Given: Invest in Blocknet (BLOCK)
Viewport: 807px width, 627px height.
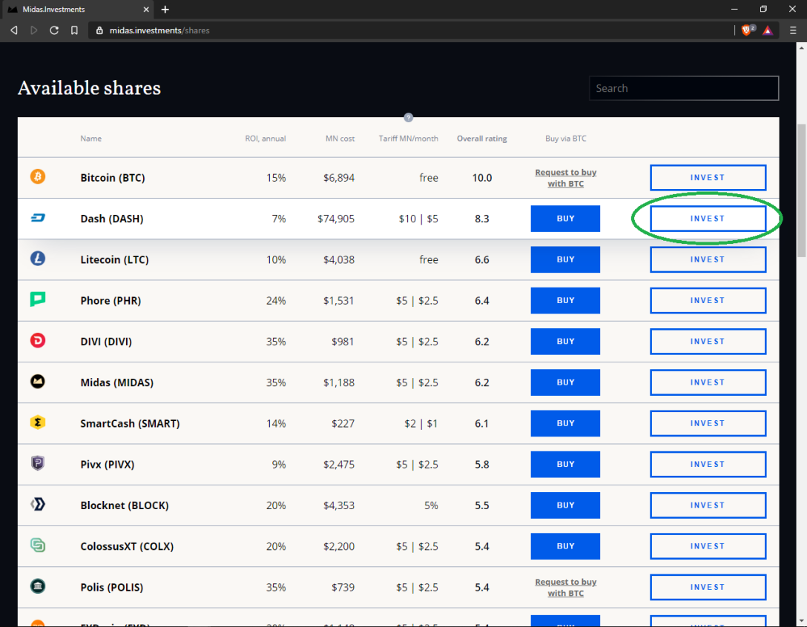Looking at the screenshot, I should tap(708, 505).
